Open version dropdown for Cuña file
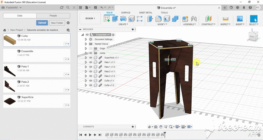 (67, 44)
